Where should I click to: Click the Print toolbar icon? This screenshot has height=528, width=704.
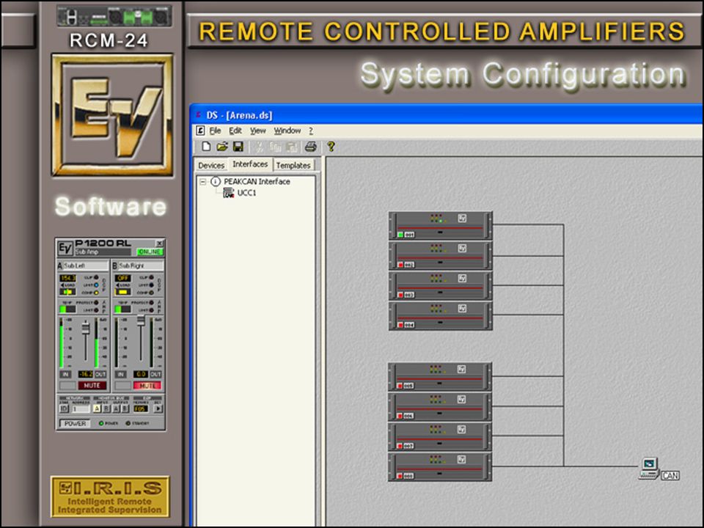pyautogui.click(x=311, y=147)
